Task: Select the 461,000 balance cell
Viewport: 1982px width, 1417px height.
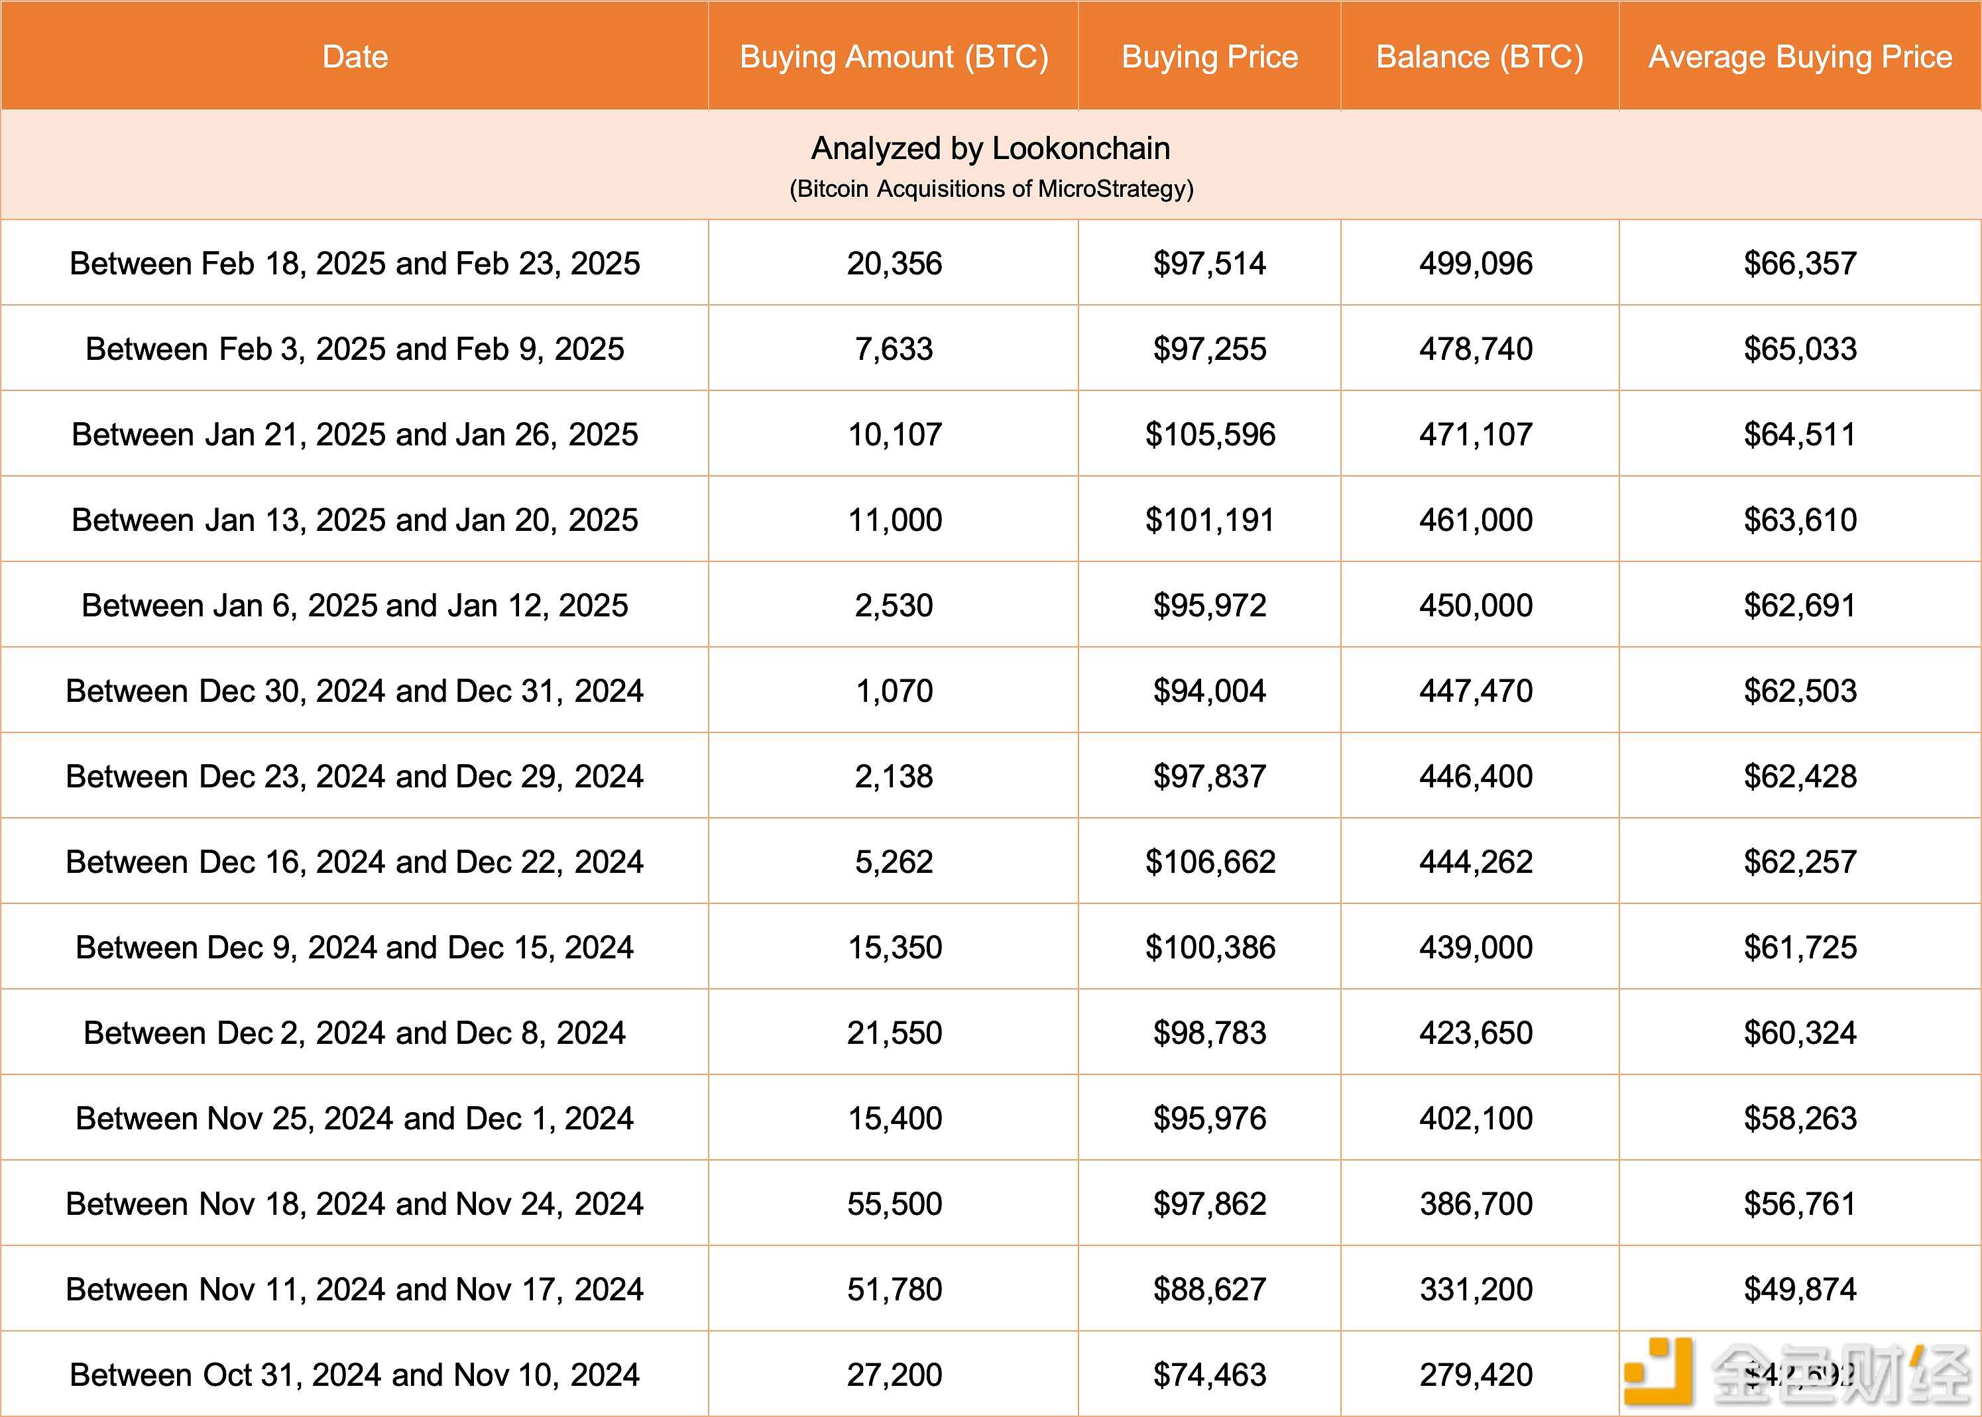Action: (1480, 519)
